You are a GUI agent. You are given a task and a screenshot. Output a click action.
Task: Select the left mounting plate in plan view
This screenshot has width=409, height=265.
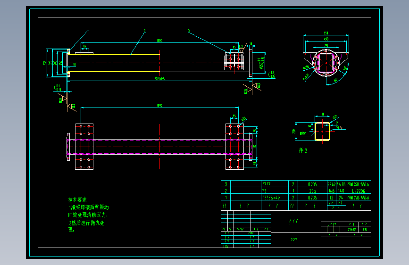[84, 147]
